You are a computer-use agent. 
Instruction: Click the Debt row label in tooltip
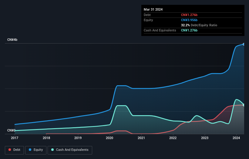[x=147, y=15]
